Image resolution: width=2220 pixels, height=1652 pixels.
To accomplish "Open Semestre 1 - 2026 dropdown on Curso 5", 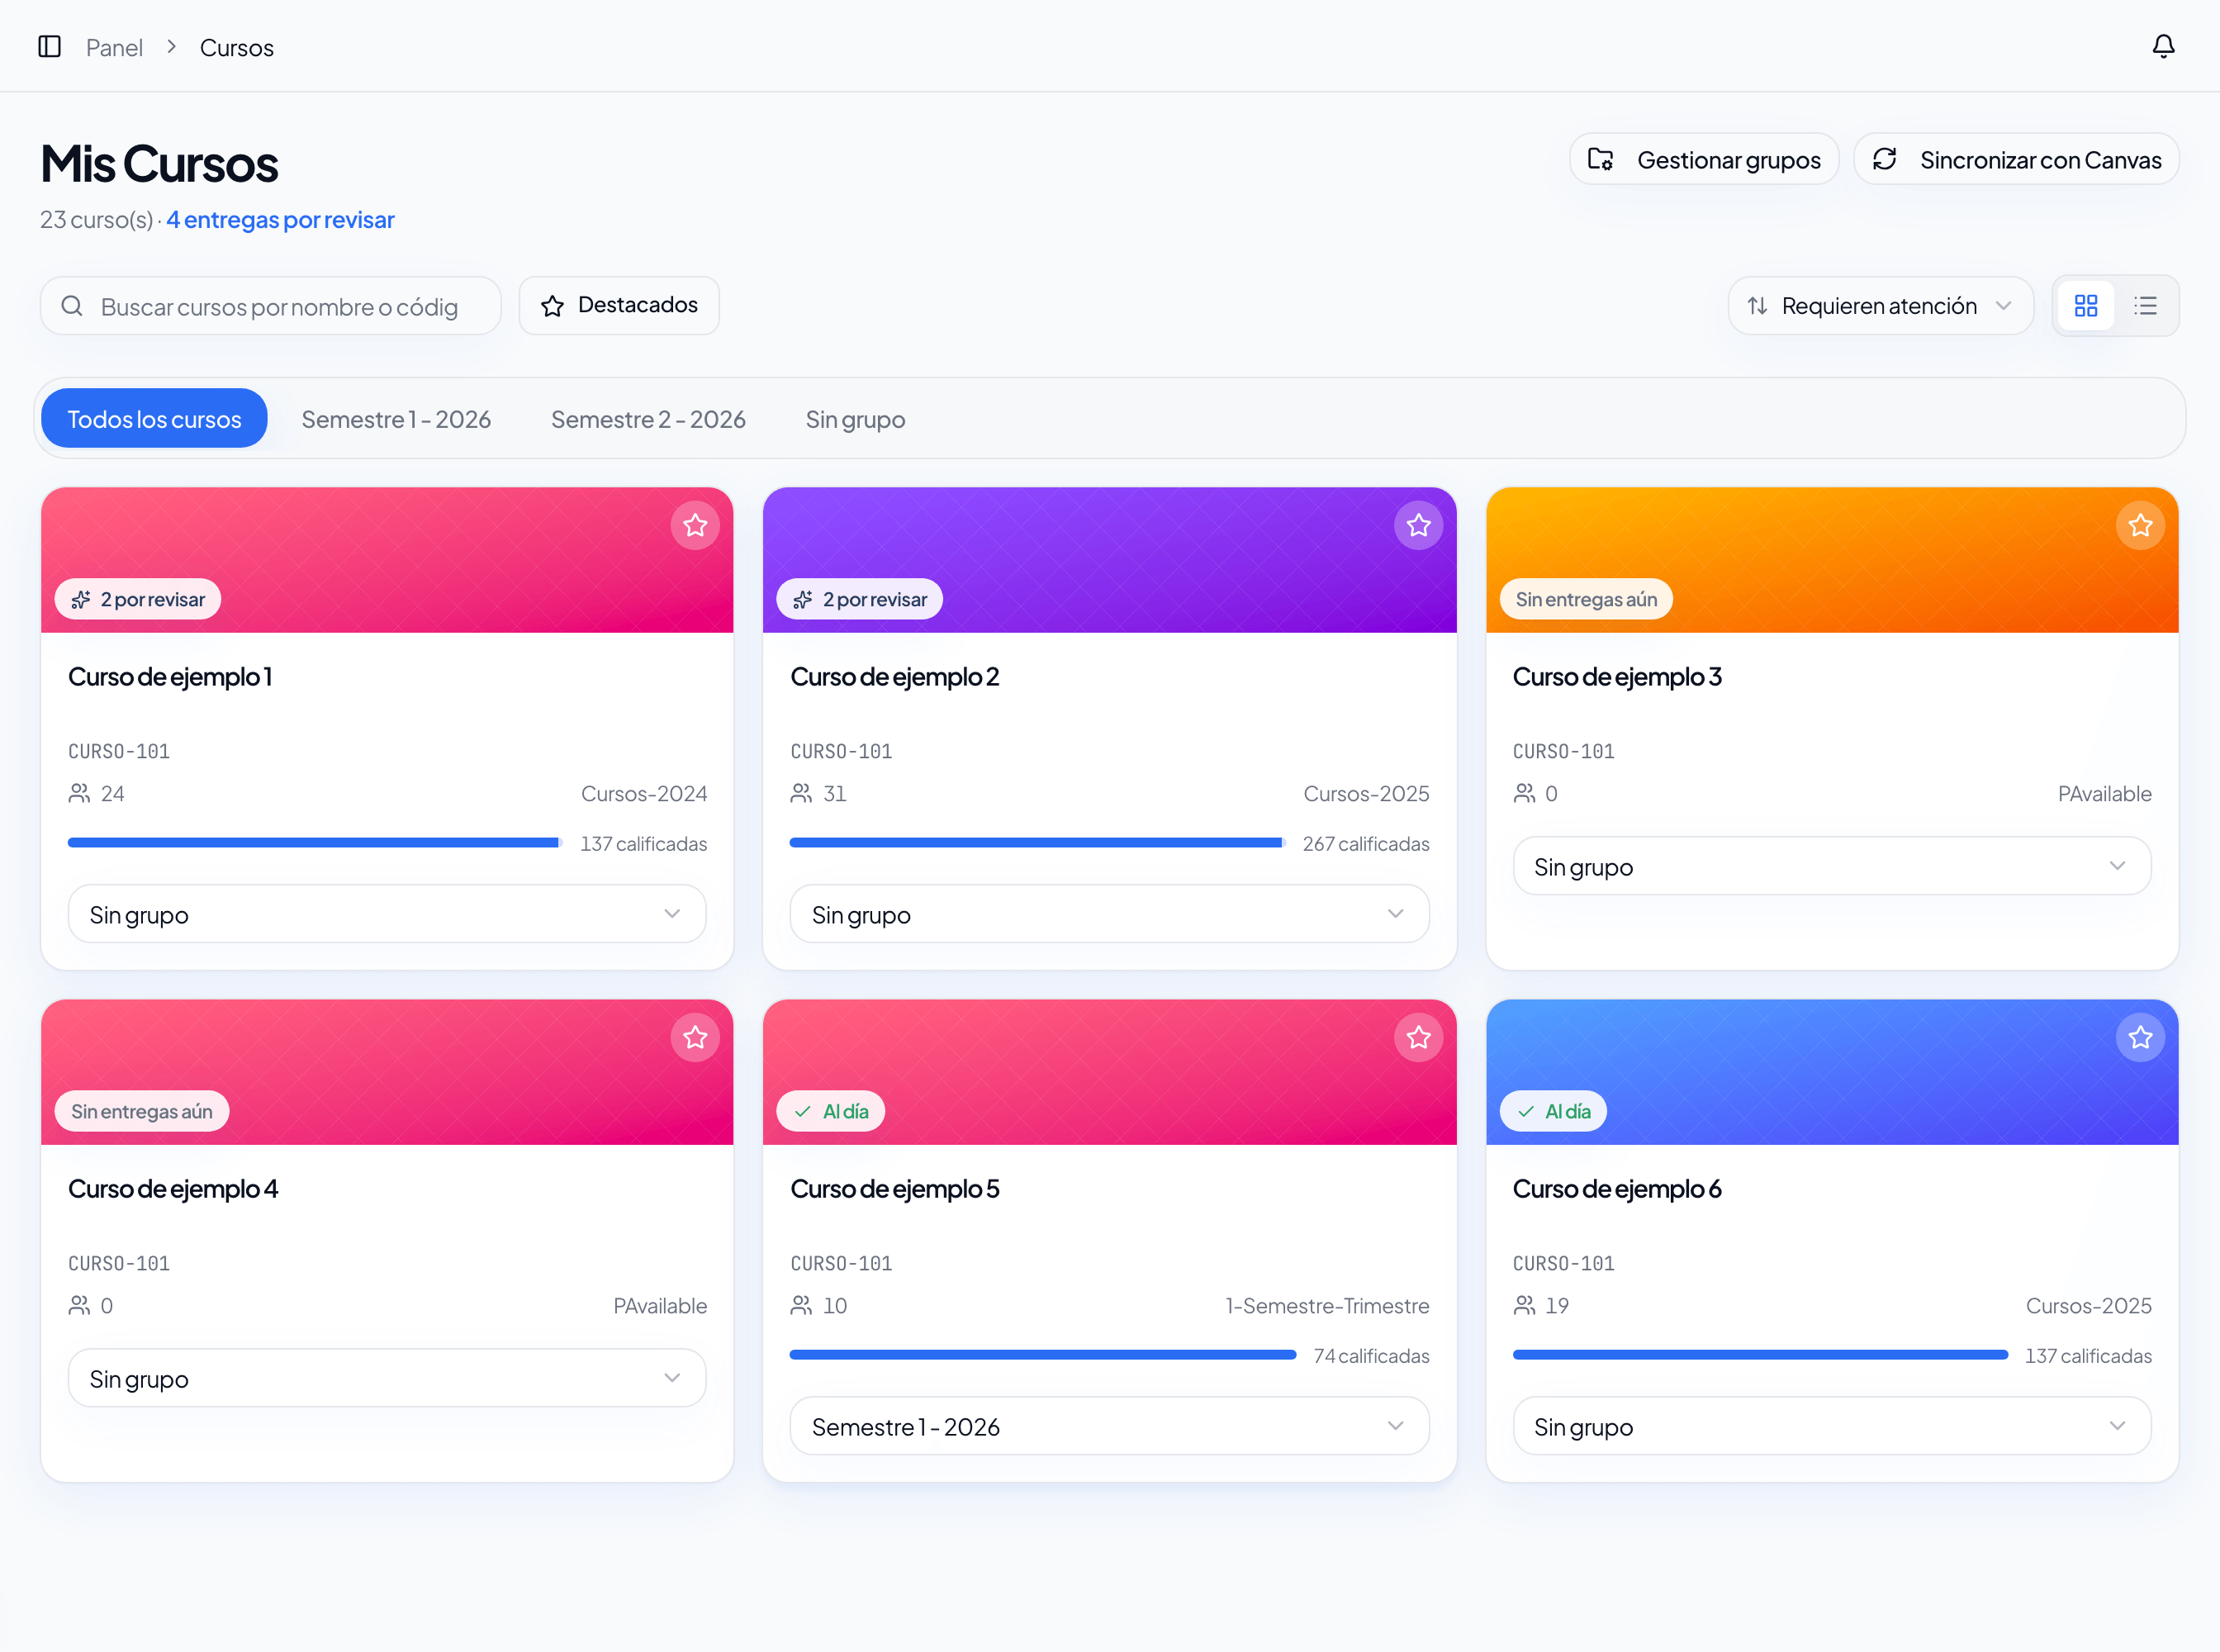I will 1109,1426.
